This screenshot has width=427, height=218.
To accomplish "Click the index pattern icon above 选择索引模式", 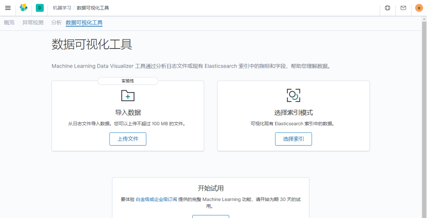I will [293, 95].
